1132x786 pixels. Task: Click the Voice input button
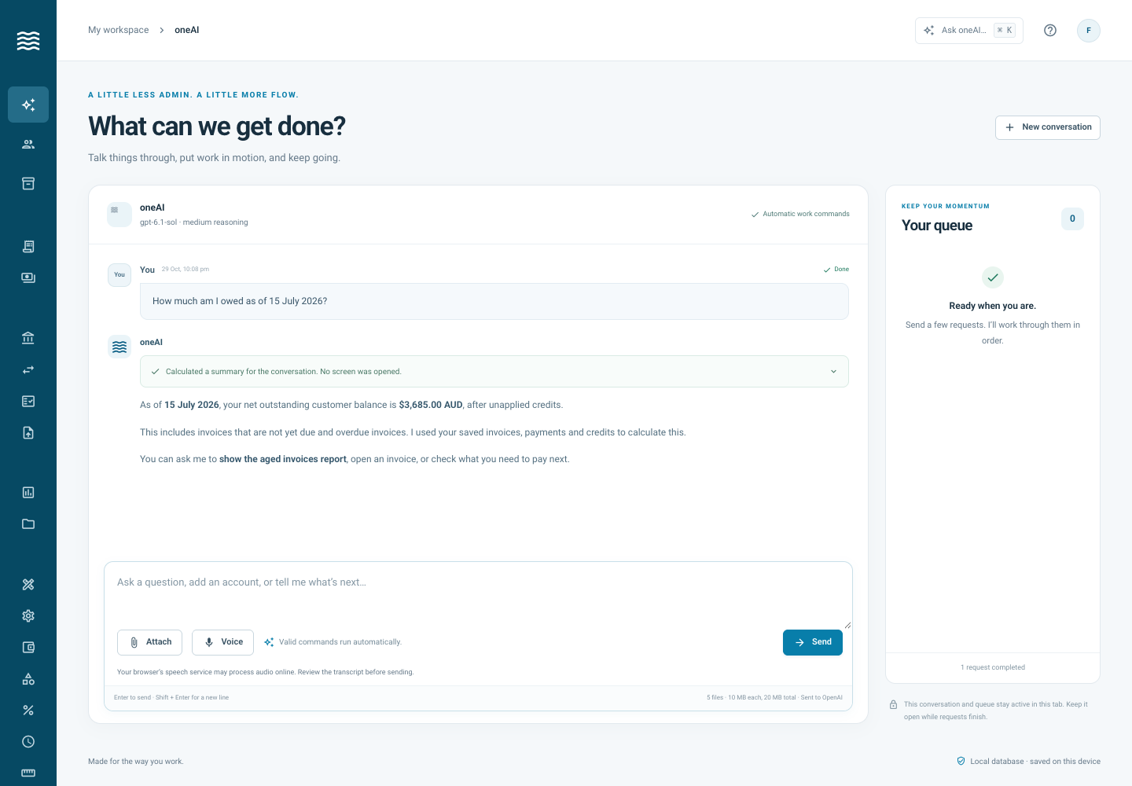tap(222, 642)
